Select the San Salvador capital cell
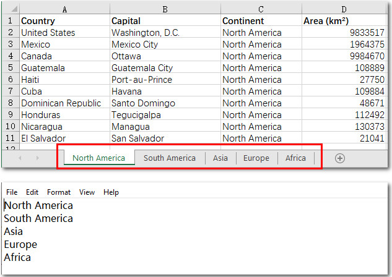392x277 pixels. point(165,138)
